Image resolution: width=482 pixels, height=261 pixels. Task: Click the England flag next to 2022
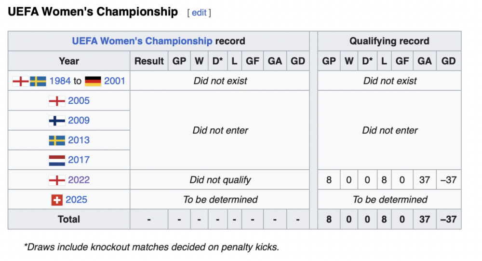tap(57, 180)
